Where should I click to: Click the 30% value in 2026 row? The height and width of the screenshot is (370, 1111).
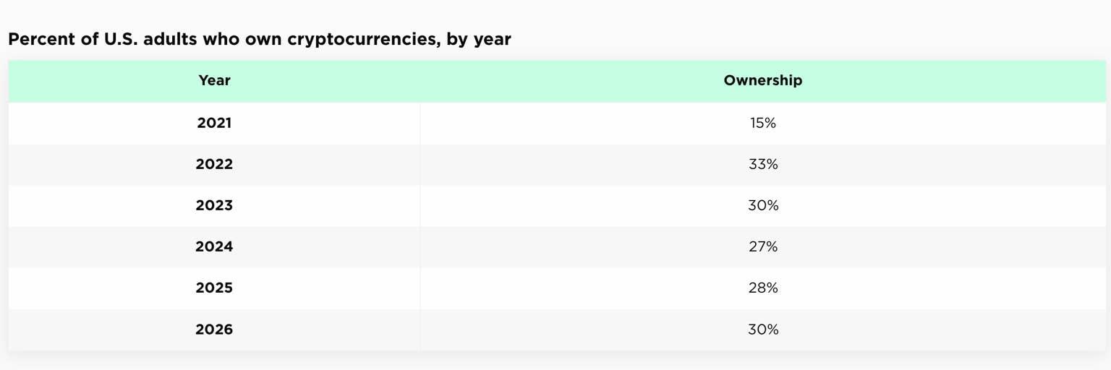click(x=762, y=330)
